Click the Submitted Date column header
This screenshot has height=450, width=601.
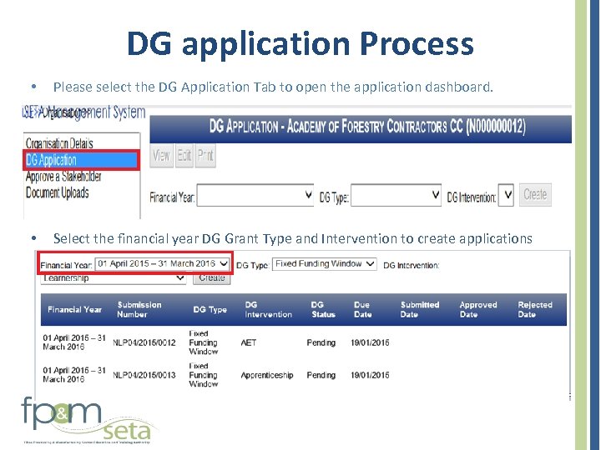[x=420, y=309]
